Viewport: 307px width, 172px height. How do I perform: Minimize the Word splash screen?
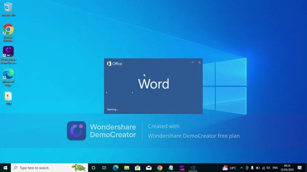click(x=192, y=62)
